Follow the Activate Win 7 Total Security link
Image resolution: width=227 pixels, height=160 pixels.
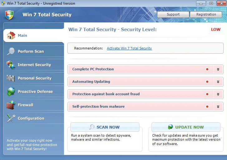click(x=129, y=48)
